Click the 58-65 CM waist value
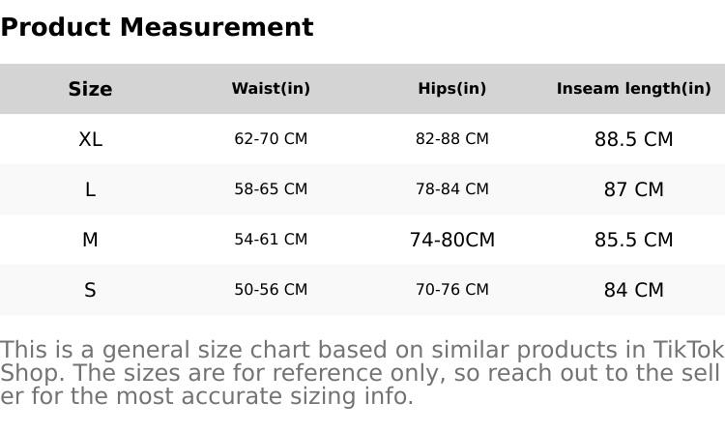 pyautogui.click(x=271, y=189)
